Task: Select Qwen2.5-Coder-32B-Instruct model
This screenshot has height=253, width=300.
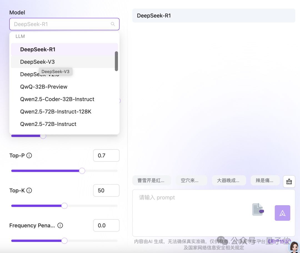Action: (x=57, y=99)
